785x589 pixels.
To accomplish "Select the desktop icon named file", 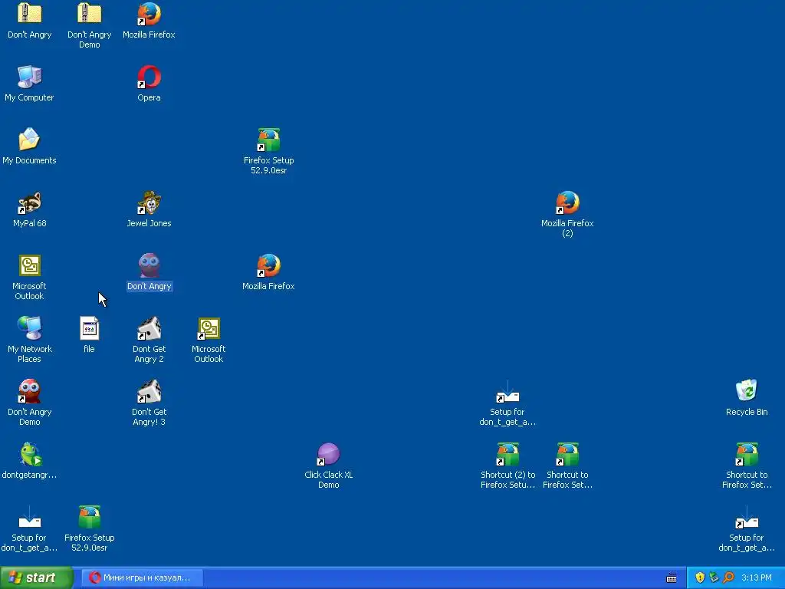I will (89, 328).
